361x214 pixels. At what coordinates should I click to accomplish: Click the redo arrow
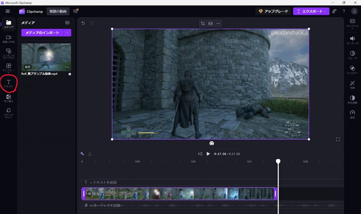tap(92, 23)
